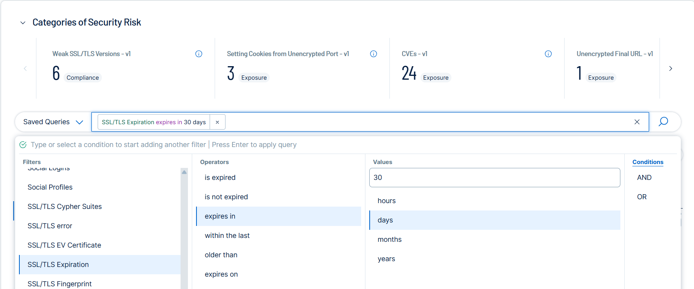The image size is (694, 289).
Task: Open the Conditions tab link
Action: point(648,162)
